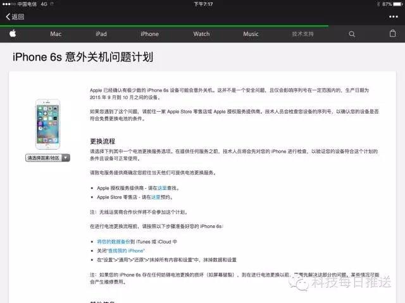Open the 查找我的 iPhone link
405x303 pixels.
click(x=126, y=251)
